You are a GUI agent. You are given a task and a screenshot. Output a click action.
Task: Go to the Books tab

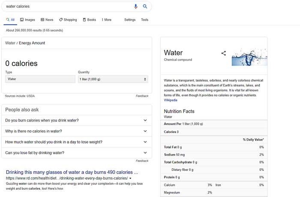[x=90, y=20]
